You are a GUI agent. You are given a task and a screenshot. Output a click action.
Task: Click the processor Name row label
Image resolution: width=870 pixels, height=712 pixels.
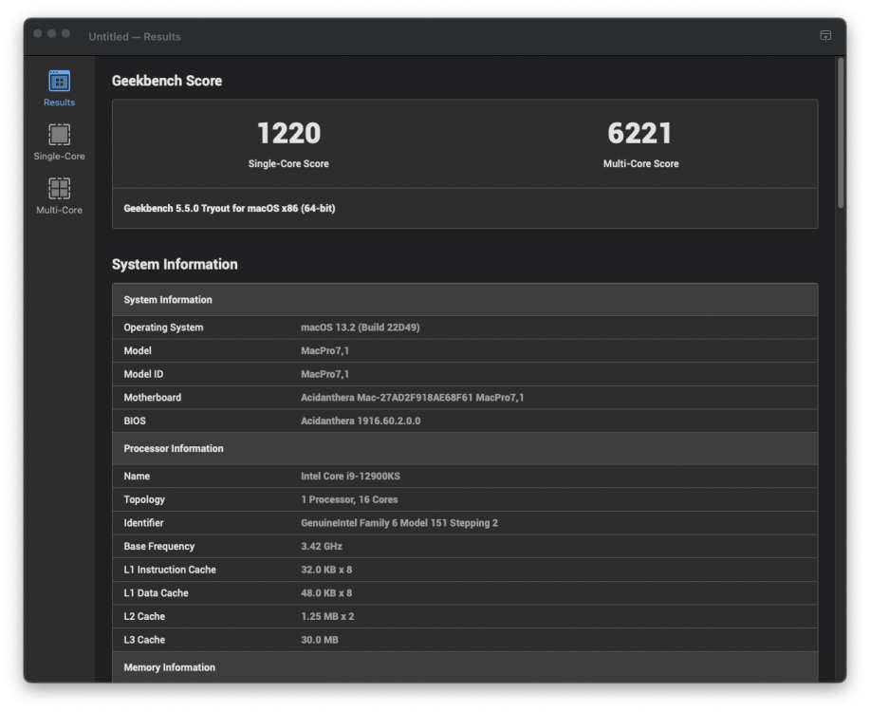pos(137,477)
